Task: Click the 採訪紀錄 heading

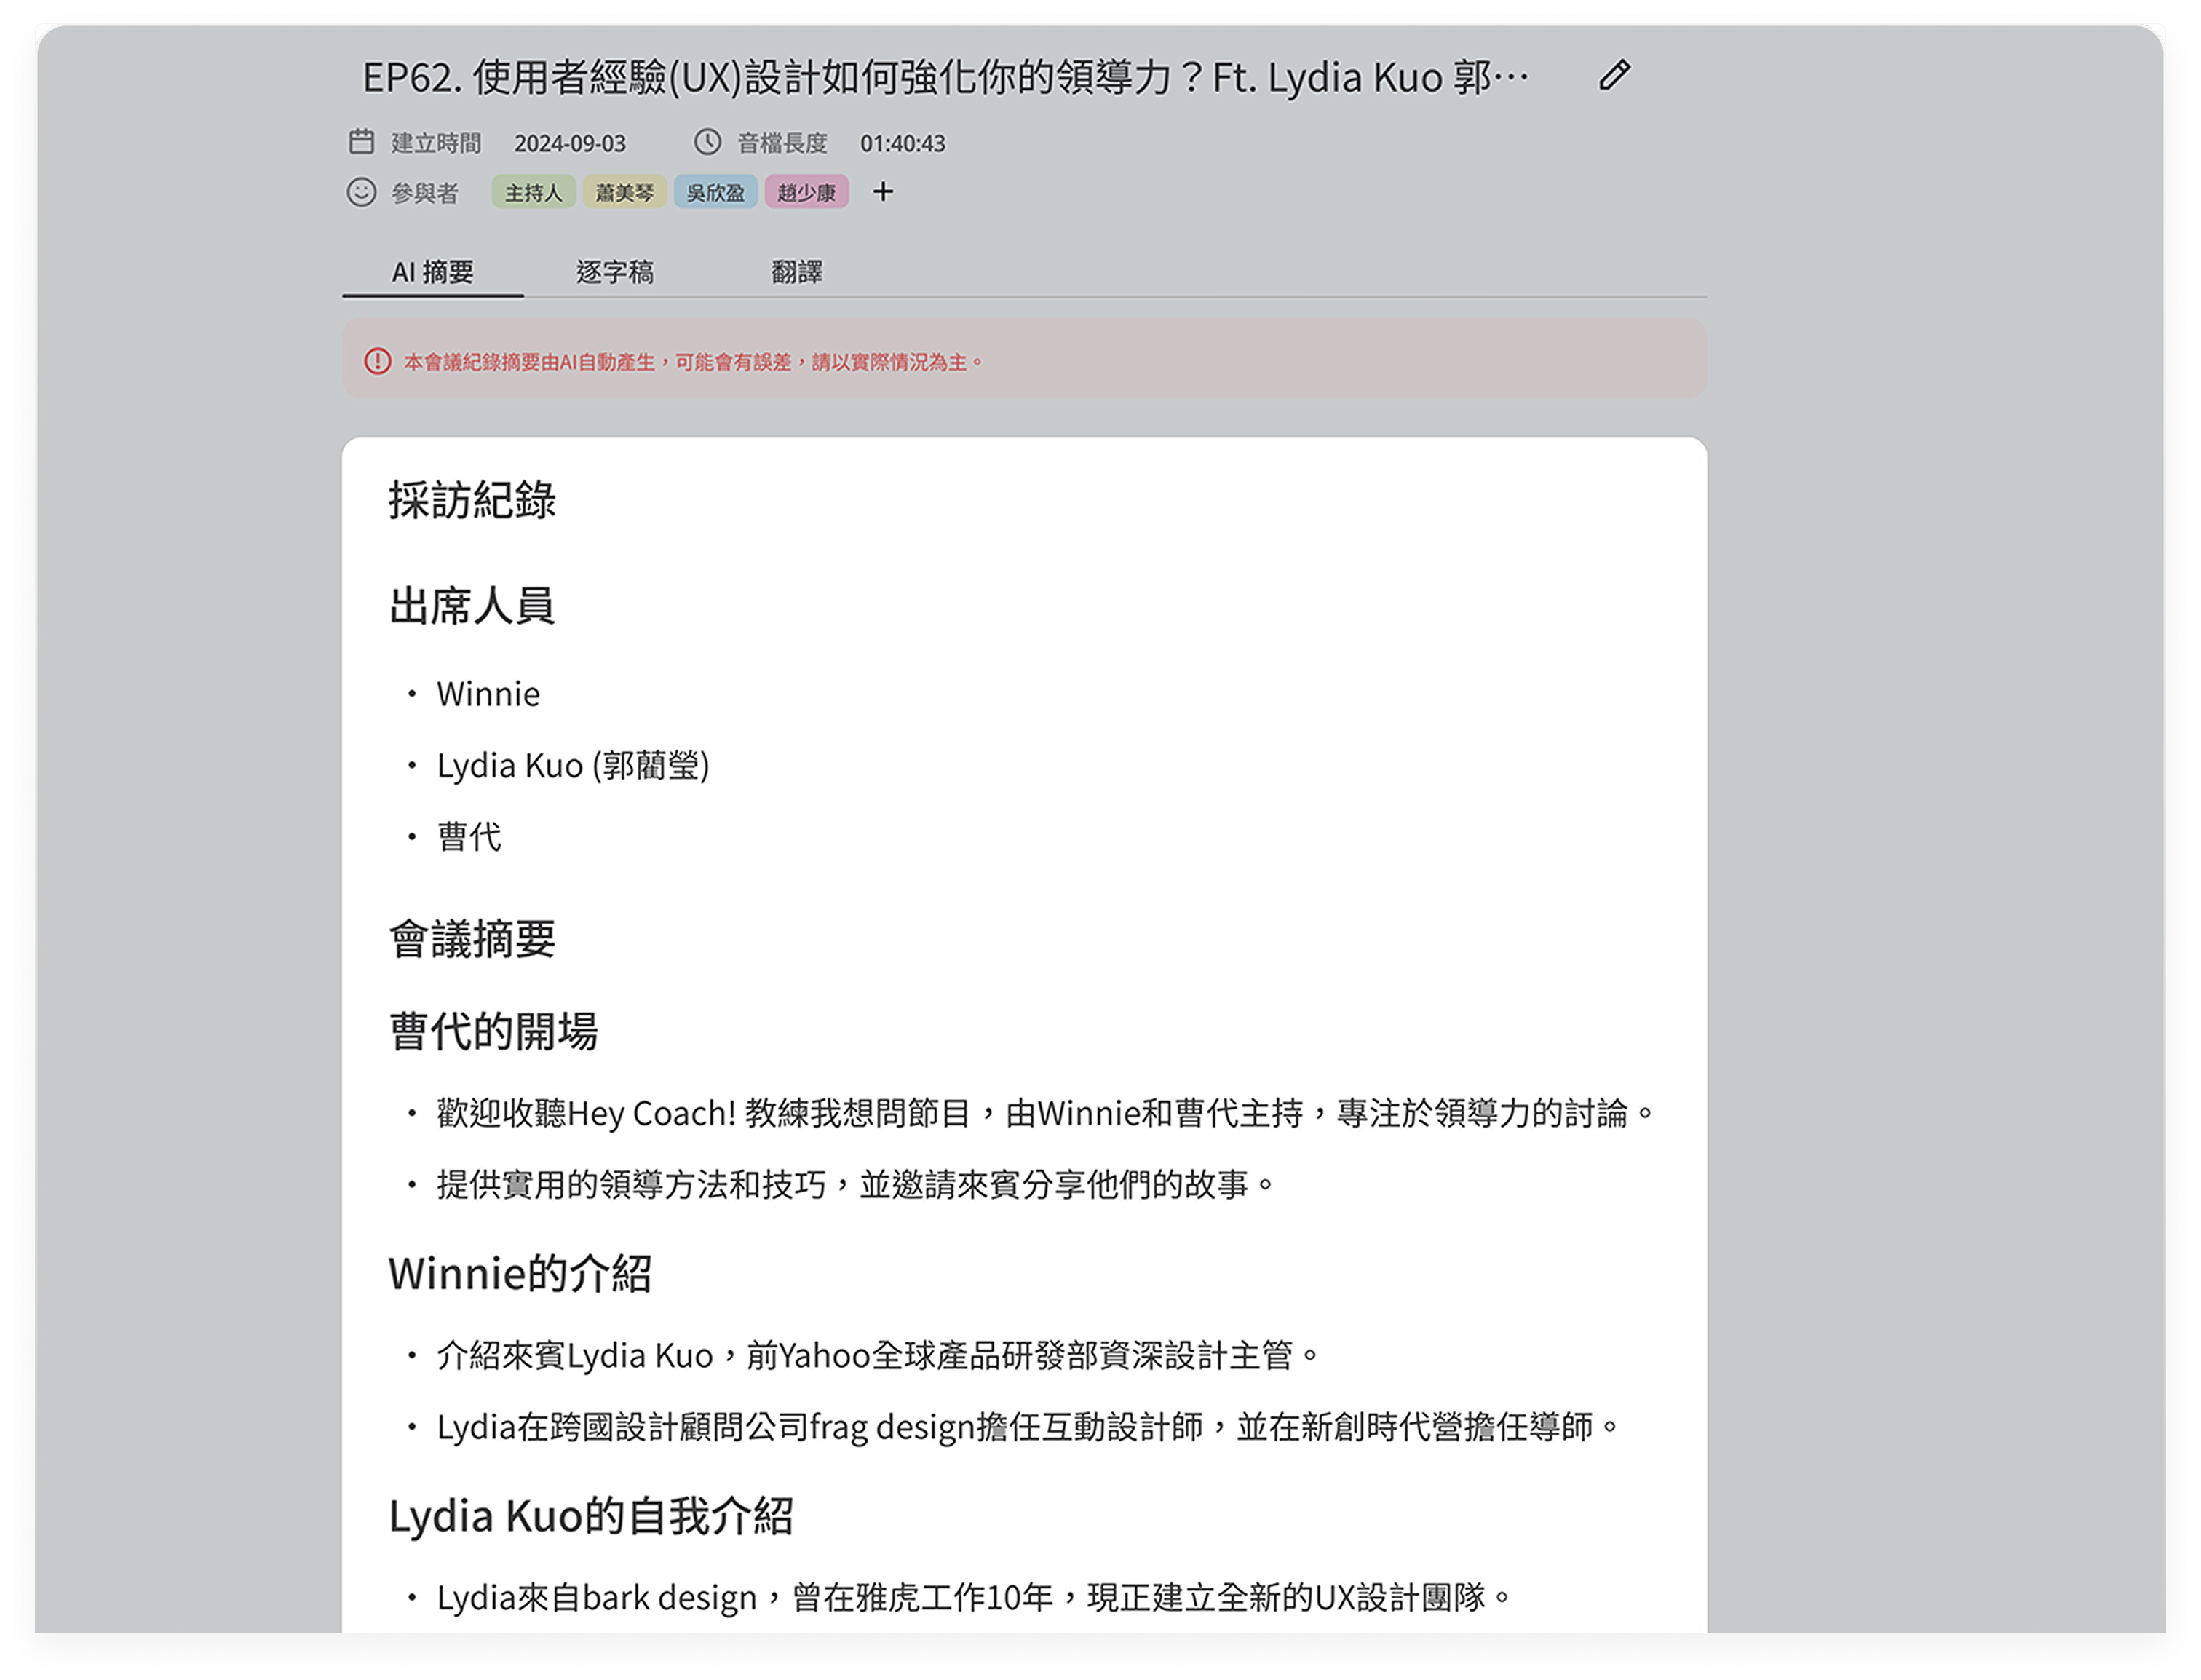Action: (472, 500)
